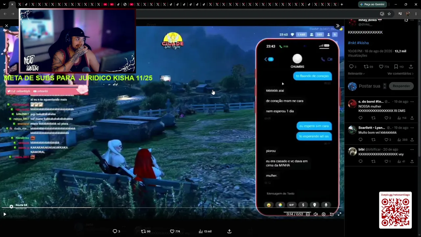Bookmark the main post showing 110
421x237 pixels.
click(x=396, y=66)
